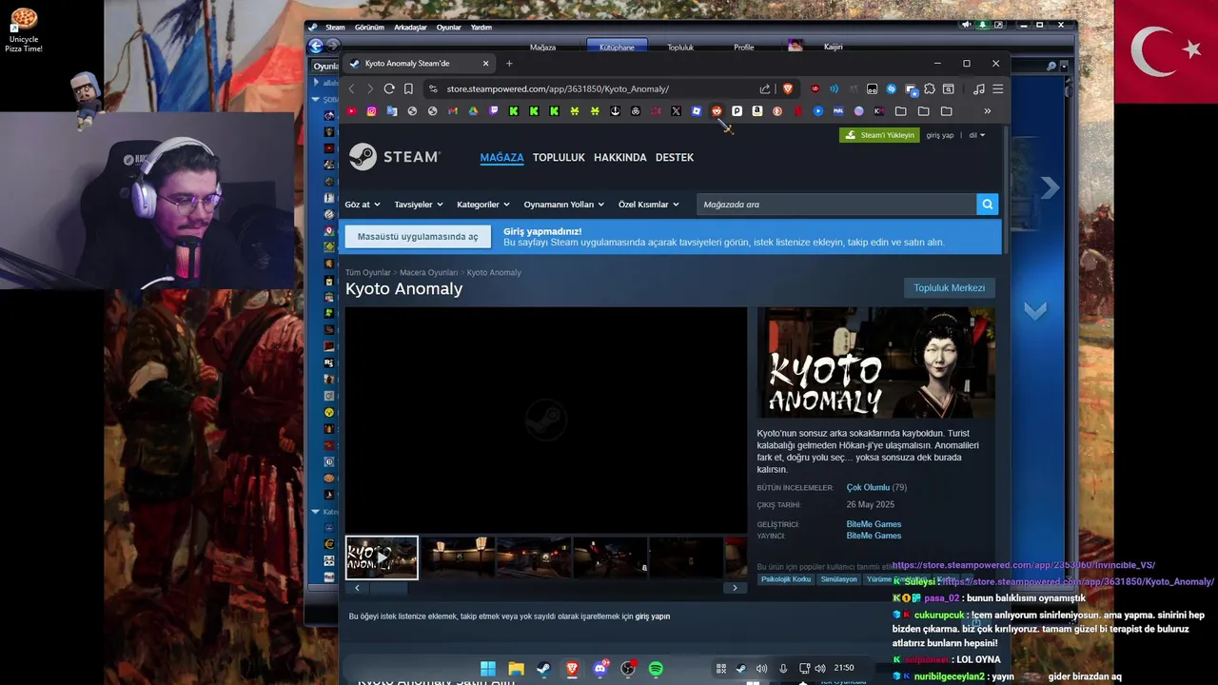Screen dimensions: 1218x685
Task: Share the page via address bar share icon
Action: pos(765,88)
